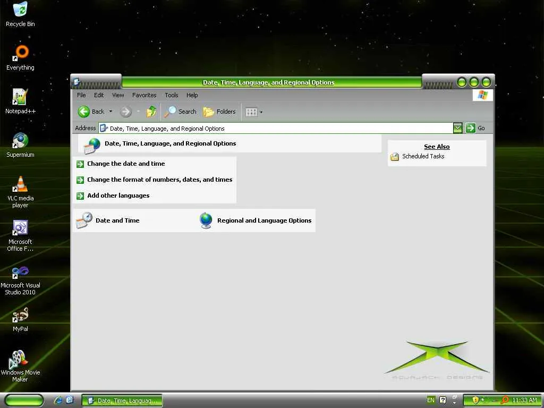The height and width of the screenshot is (408, 544).
Task: Click the language bar help icon
Action: 443,401
